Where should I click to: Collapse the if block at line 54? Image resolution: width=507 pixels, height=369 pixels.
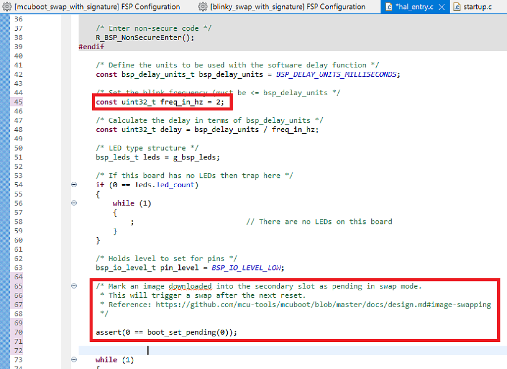[73, 184]
